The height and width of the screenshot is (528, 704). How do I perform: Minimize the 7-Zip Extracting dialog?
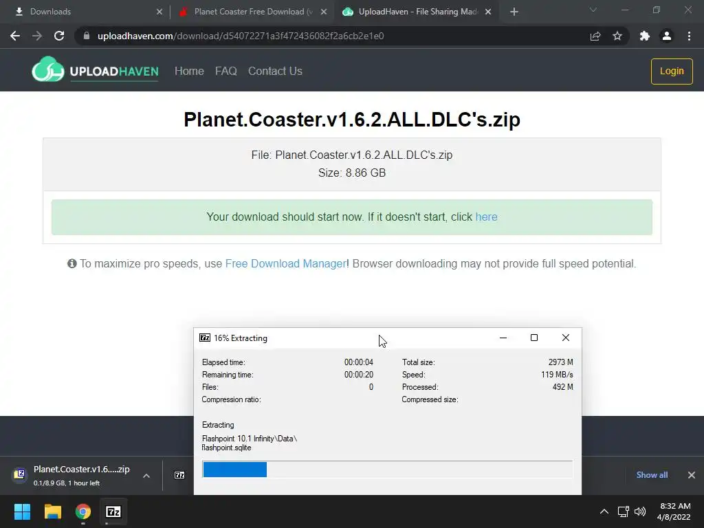click(x=503, y=338)
